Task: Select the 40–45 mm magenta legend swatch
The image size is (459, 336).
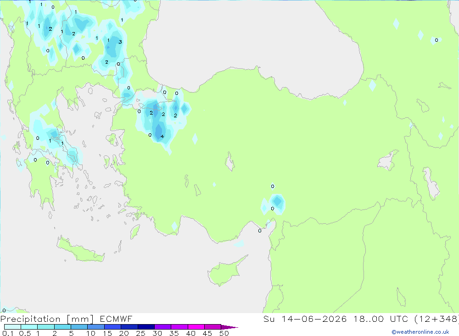Action: click(x=196, y=327)
